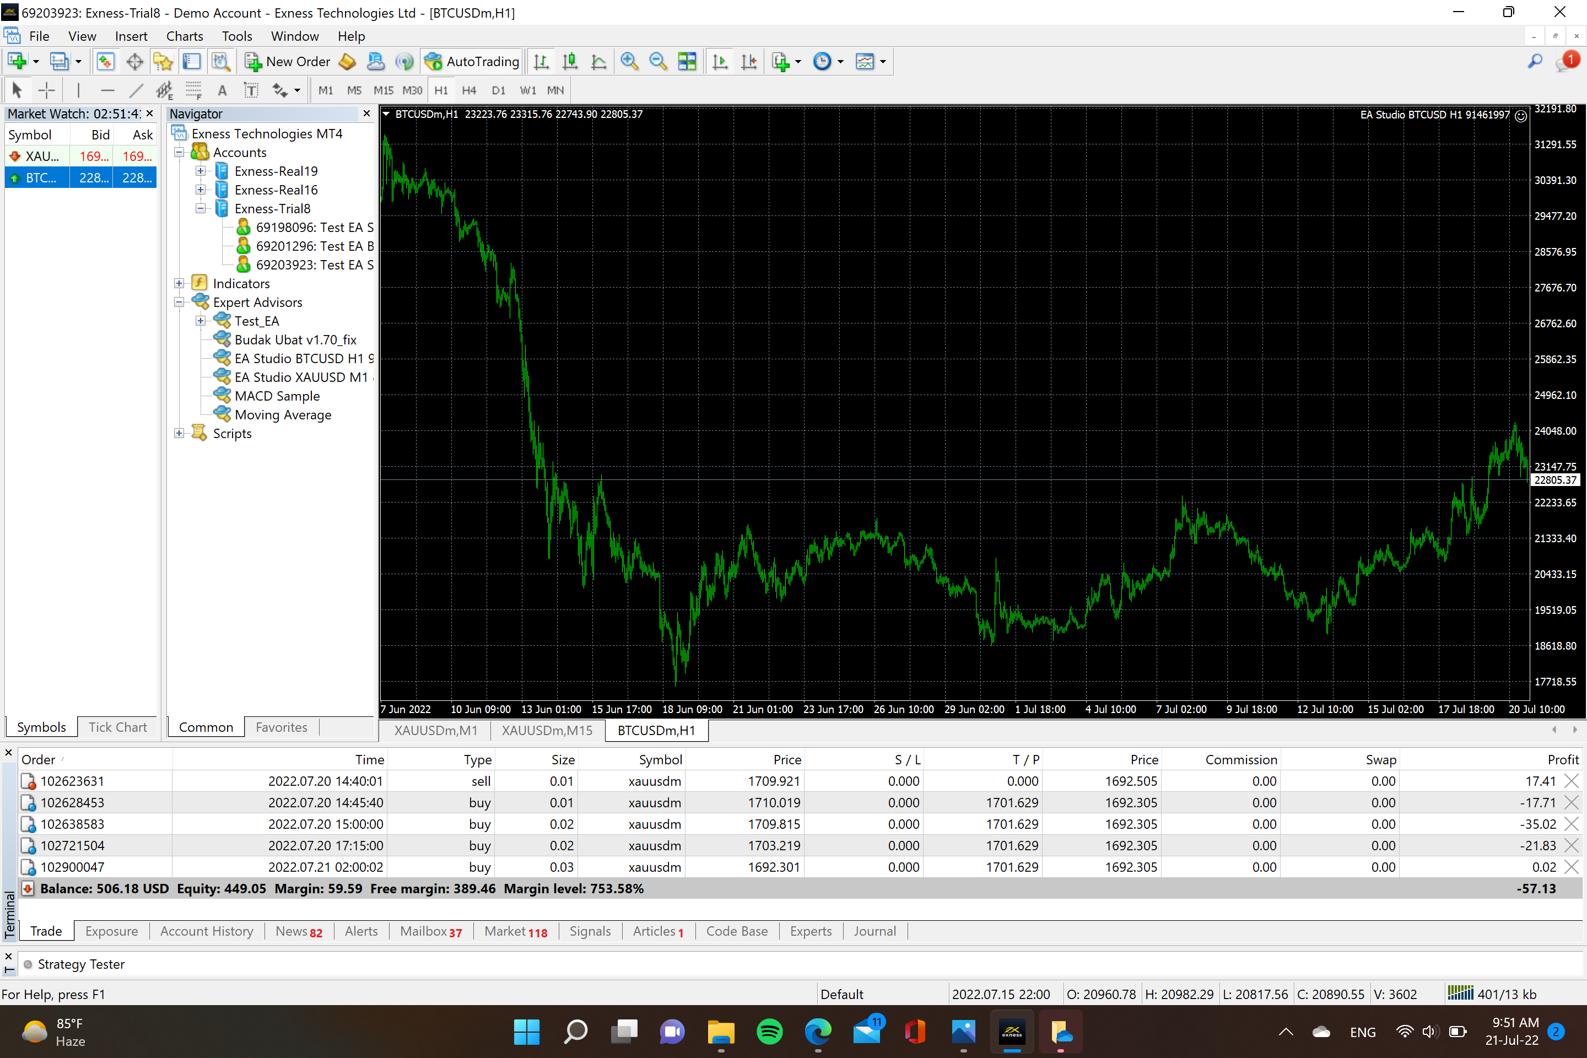Click the Tile Windows icon
Viewport: 1587px width, 1058px height.
click(687, 61)
